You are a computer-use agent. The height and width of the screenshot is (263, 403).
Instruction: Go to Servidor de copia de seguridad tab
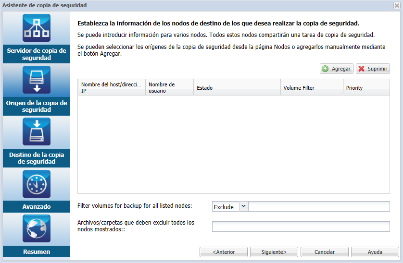point(37,54)
